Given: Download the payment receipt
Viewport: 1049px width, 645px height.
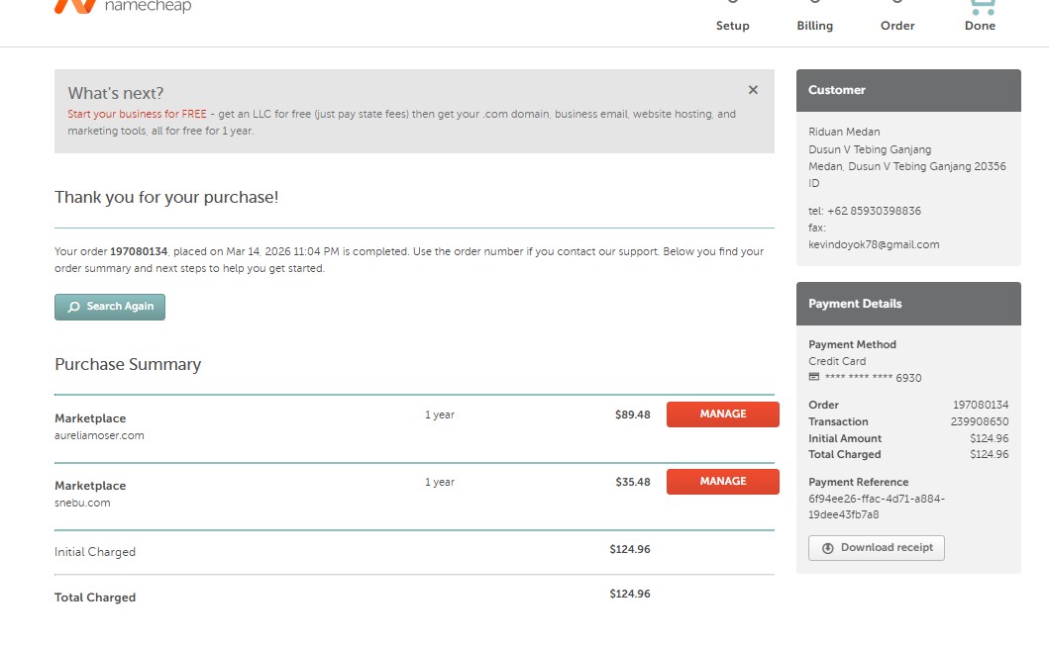Looking at the screenshot, I should [x=877, y=548].
